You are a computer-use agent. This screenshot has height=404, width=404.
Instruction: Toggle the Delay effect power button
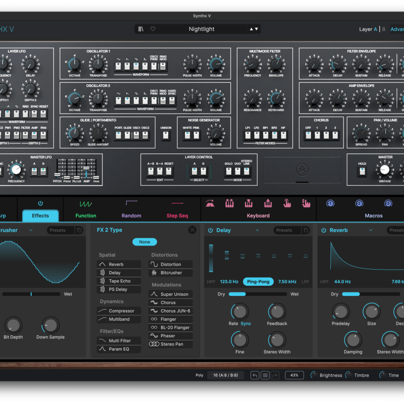[x=210, y=230]
